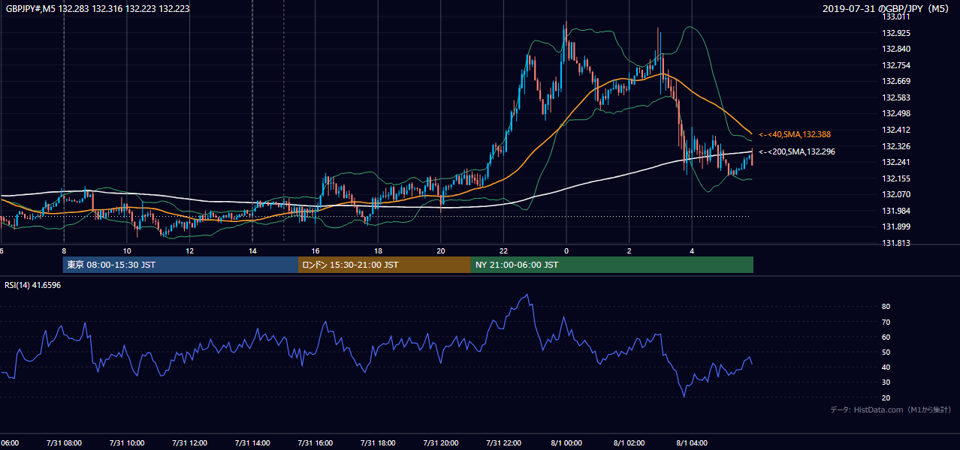
Task: Click the 8/1 04:00 time axis label
Action: coord(693,443)
